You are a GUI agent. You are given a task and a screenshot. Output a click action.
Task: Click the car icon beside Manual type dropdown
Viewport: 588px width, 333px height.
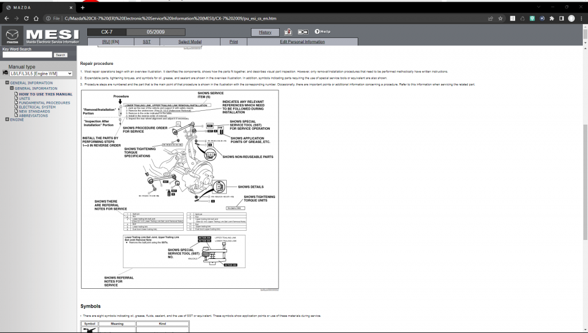coord(6,72)
